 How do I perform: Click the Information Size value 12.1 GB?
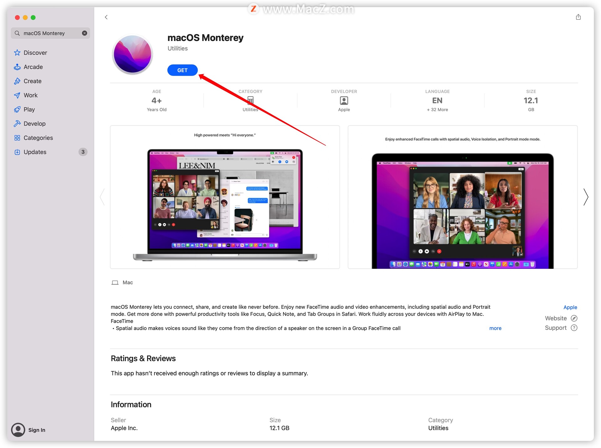click(279, 428)
